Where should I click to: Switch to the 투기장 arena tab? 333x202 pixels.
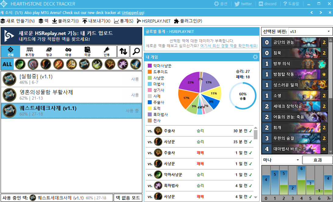point(30,51)
